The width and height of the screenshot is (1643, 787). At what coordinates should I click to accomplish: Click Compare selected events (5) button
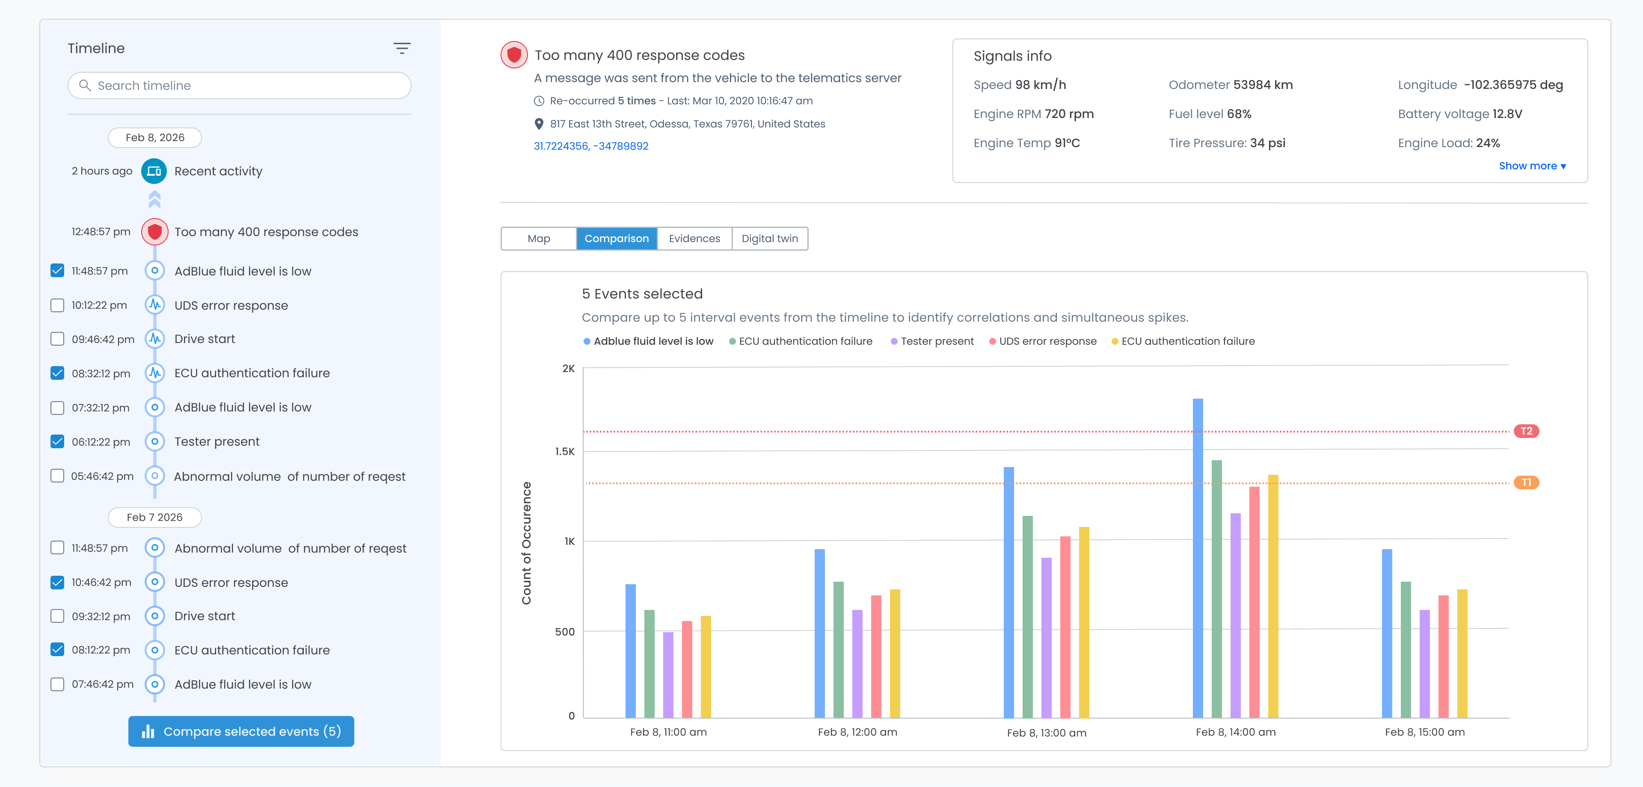pos(241,731)
